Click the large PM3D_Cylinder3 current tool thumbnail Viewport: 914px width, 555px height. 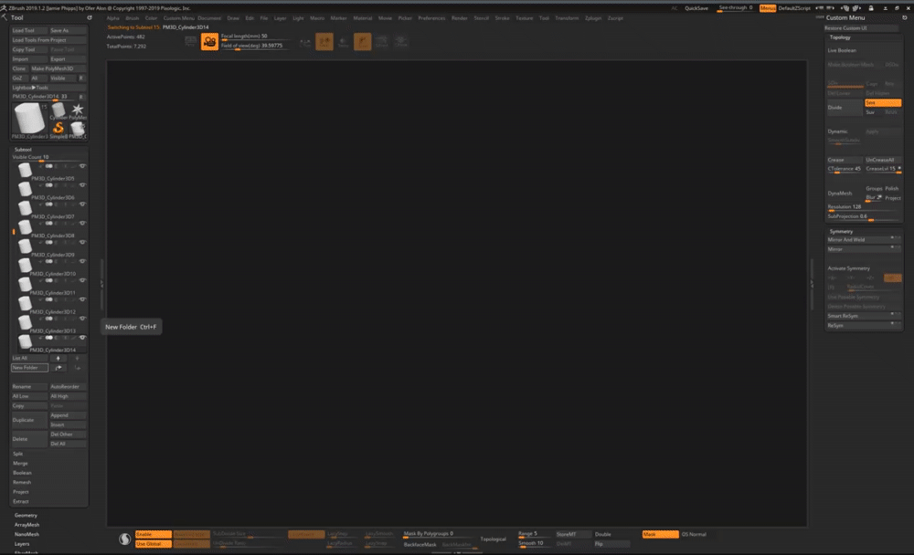[x=29, y=120]
